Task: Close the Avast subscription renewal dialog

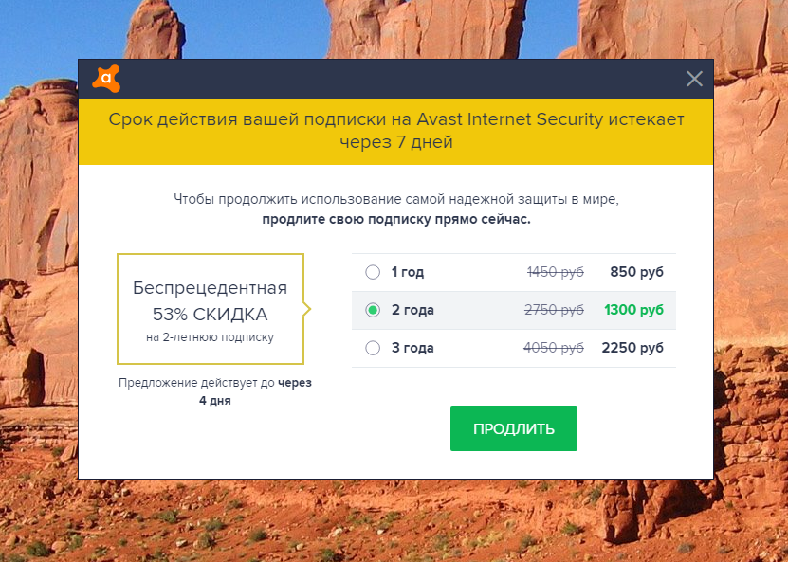Action: [694, 79]
